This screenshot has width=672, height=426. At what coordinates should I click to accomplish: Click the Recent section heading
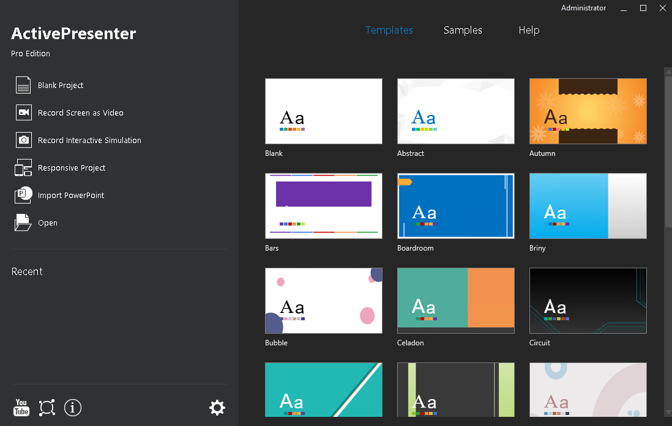27,271
